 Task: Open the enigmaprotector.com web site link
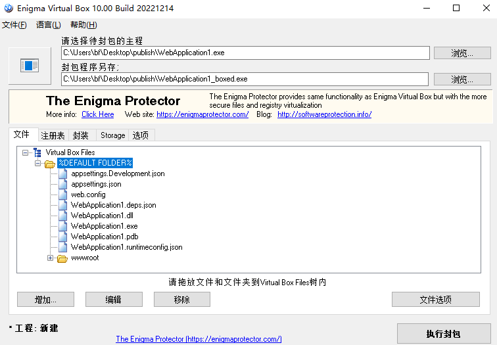(202, 114)
